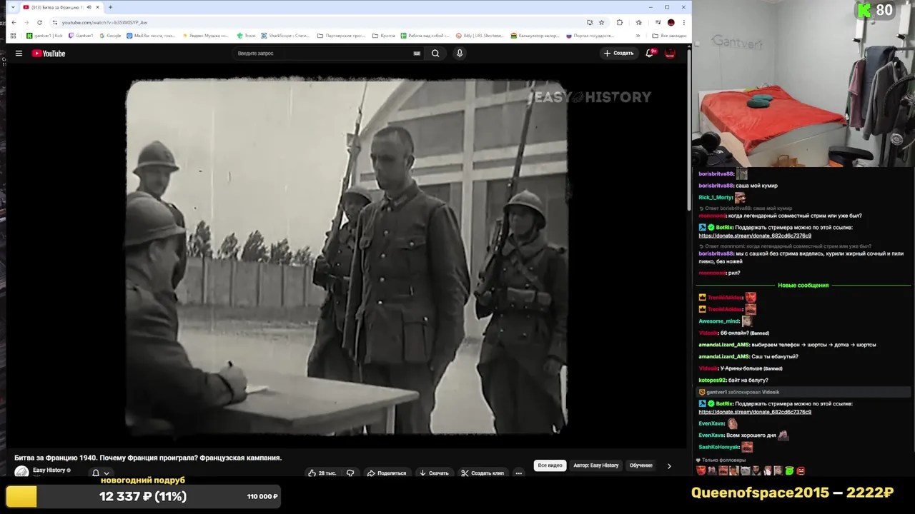Show next filter chips with arrow
Image resolution: width=915 pixels, height=514 pixels.
coord(669,465)
